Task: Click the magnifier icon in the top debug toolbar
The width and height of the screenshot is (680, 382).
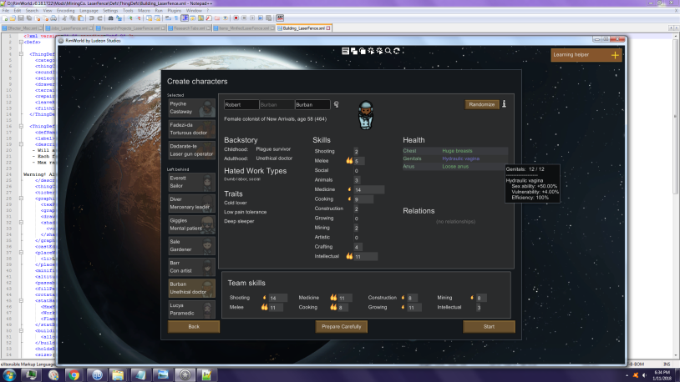Action: coord(387,51)
